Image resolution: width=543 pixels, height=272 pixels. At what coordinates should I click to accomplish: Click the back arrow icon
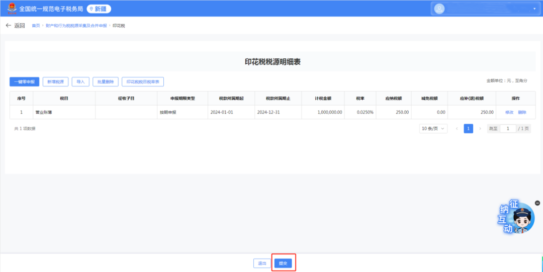9,26
